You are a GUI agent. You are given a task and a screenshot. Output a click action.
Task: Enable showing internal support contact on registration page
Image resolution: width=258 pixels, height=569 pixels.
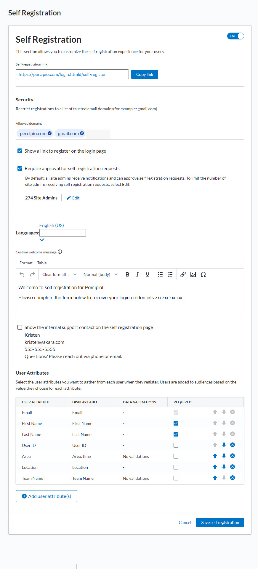[20, 327]
